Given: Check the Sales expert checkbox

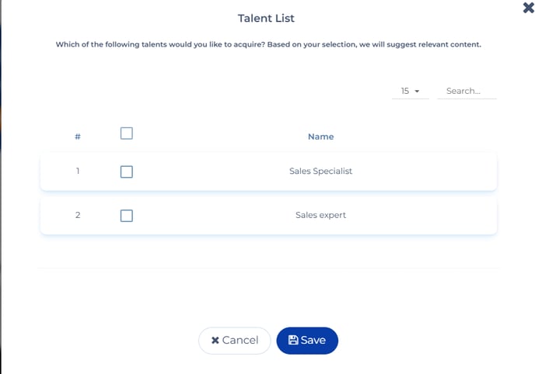Looking at the screenshot, I should 127,216.
